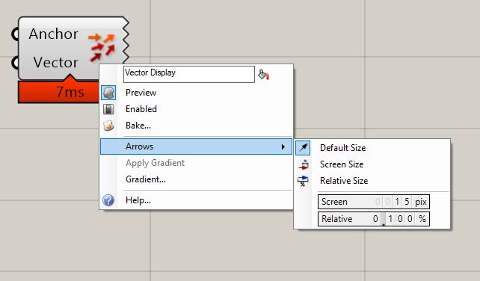The height and width of the screenshot is (281, 480).
Task: Toggle the Enabled option
Action: coord(141,109)
